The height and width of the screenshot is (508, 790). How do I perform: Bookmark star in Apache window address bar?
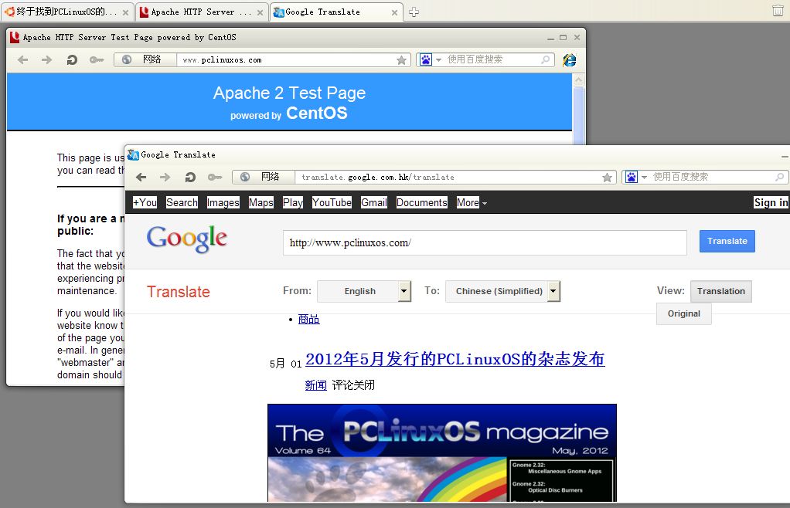[401, 60]
